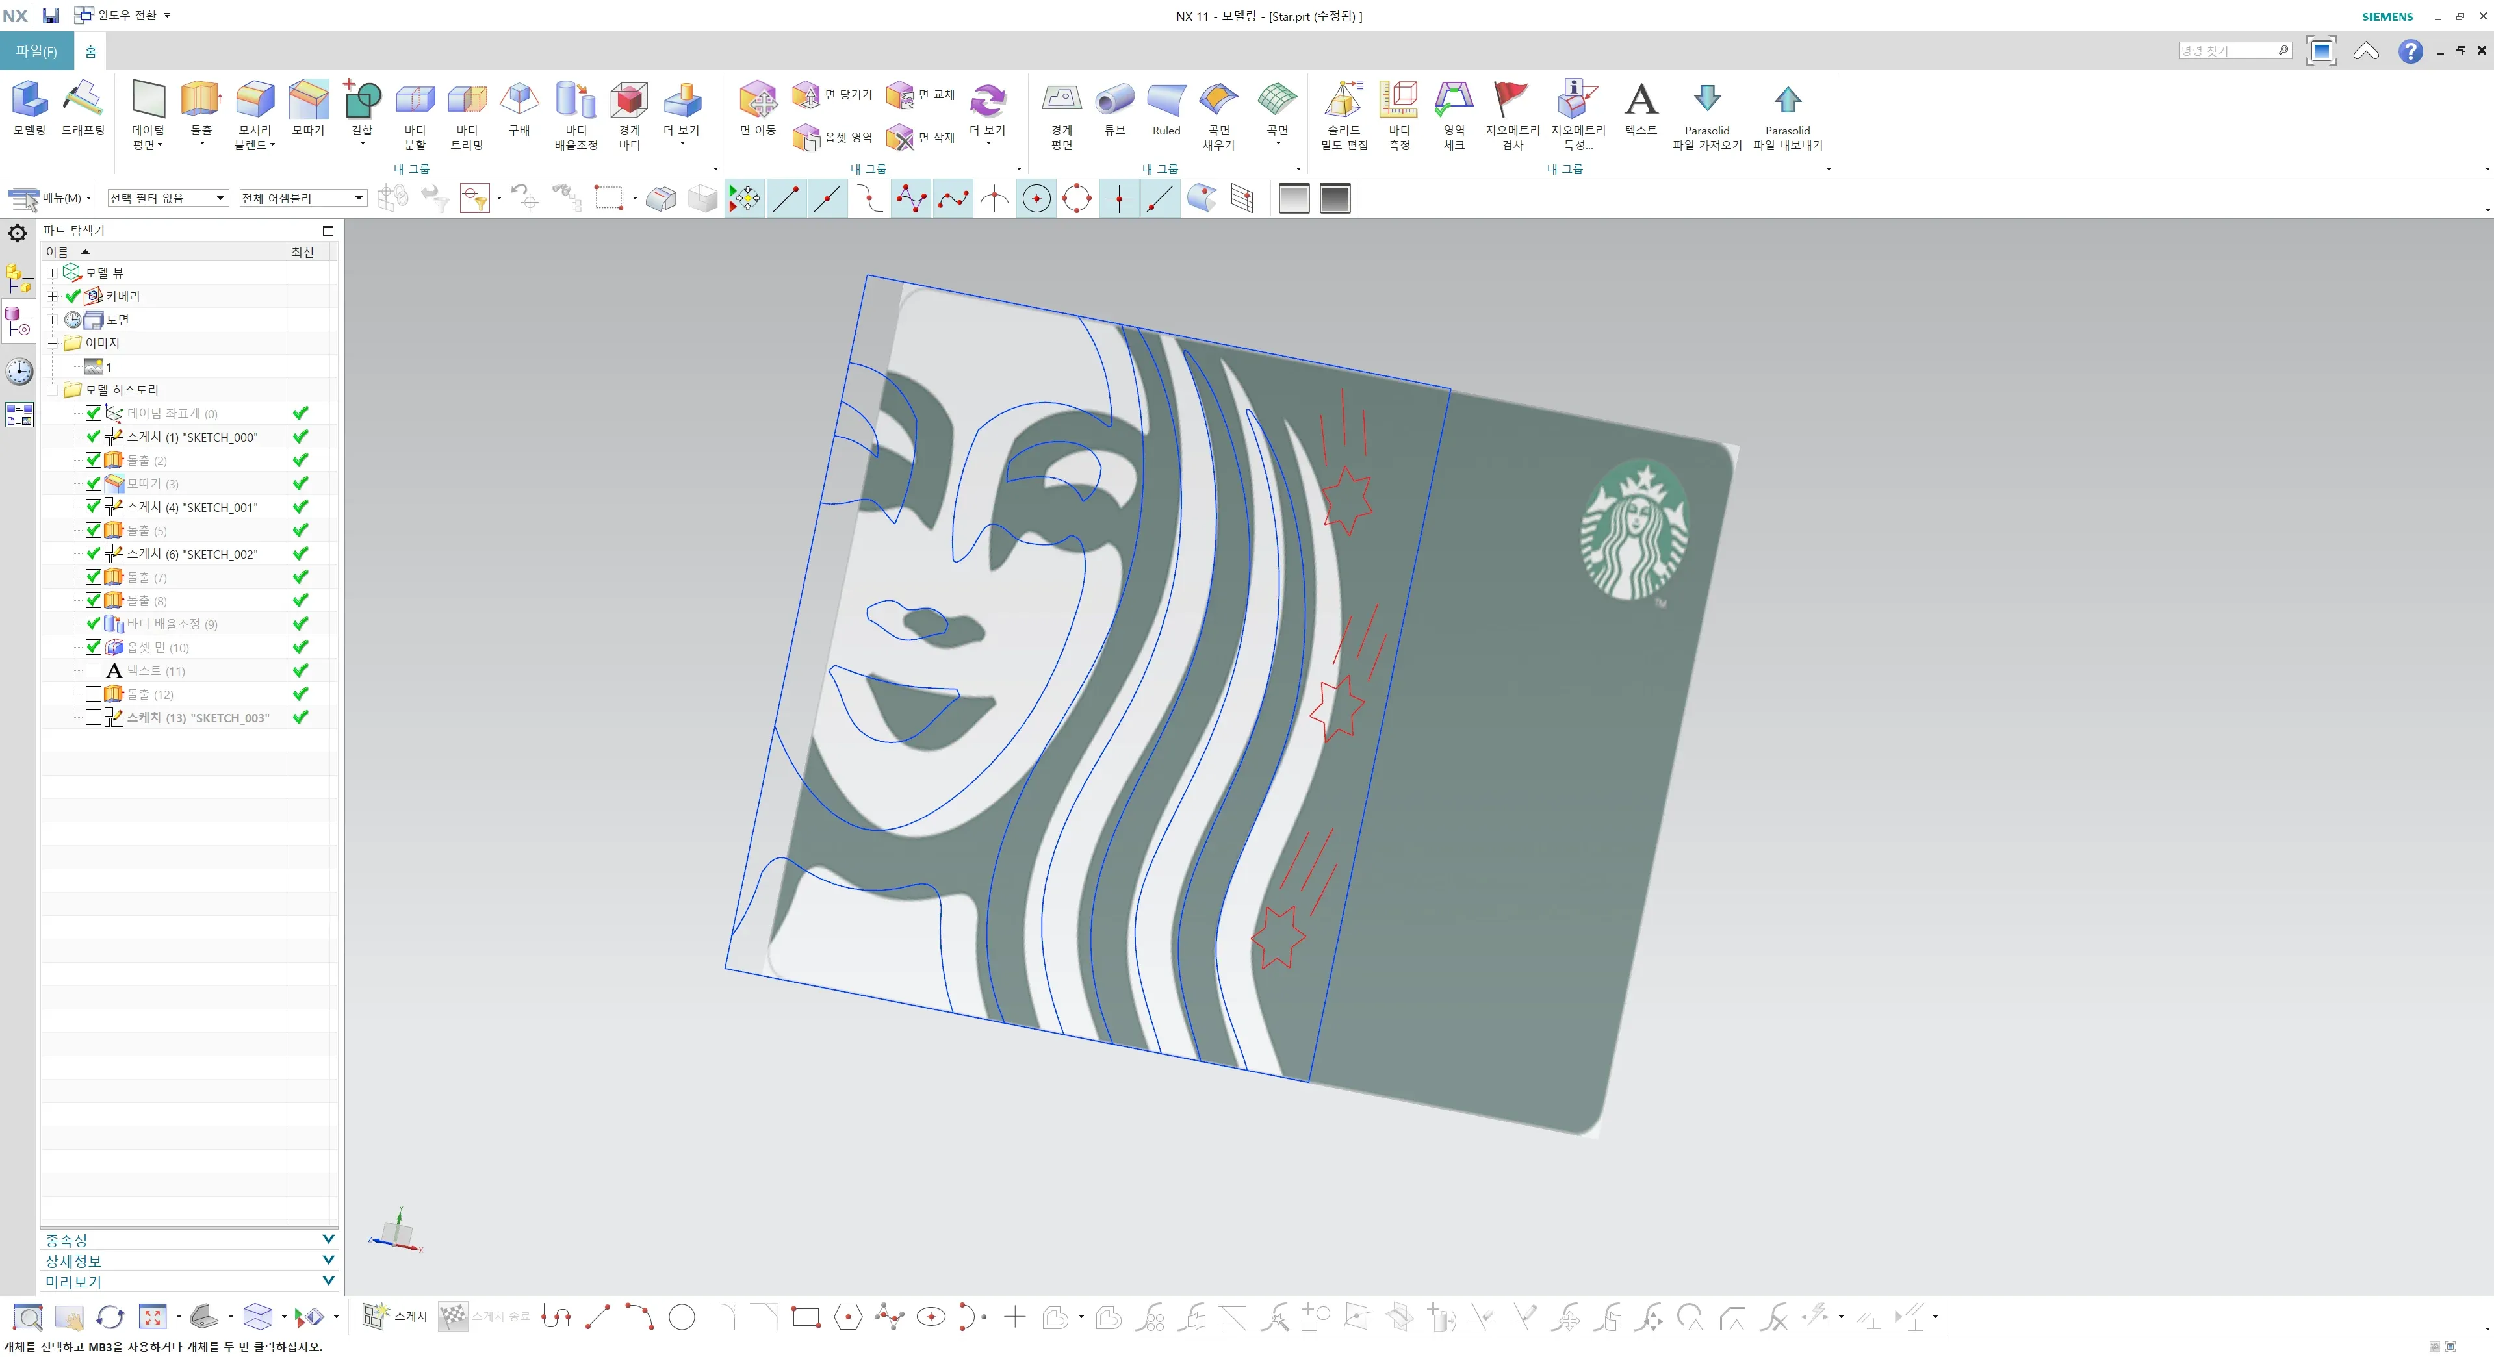The width and height of the screenshot is (2494, 1357).
Task: Select the 튜브 tube tool
Action: pos(1114,99)
